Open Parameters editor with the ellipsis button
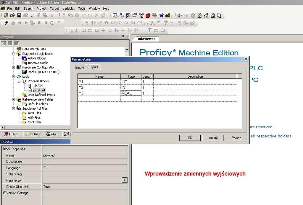The image size is (303, 205). pyautogui.click(x=125, y=180)
